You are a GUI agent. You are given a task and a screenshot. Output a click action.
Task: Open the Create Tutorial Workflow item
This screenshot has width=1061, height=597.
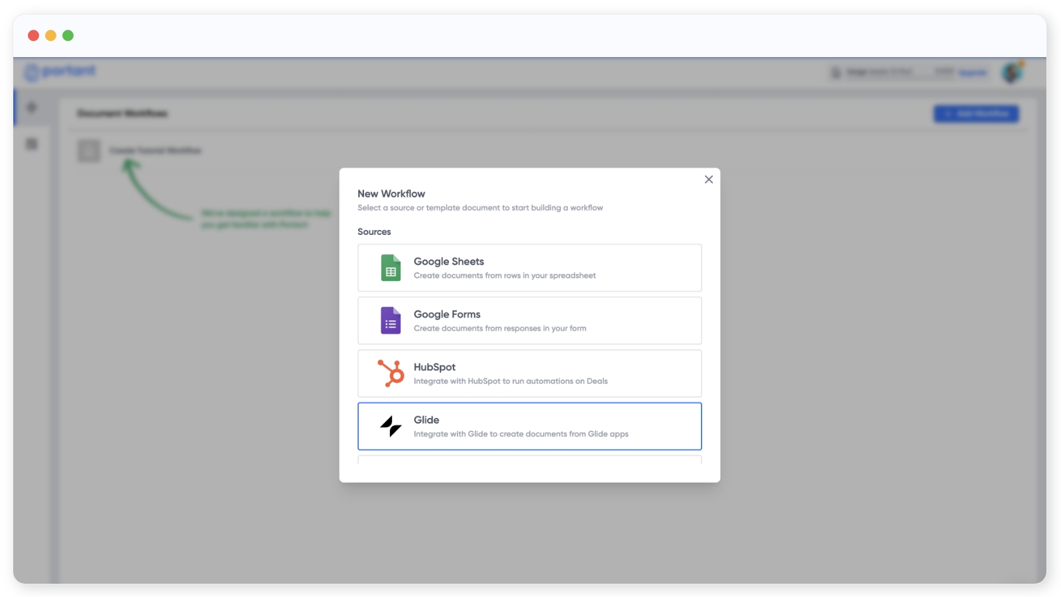pos(155,151)
